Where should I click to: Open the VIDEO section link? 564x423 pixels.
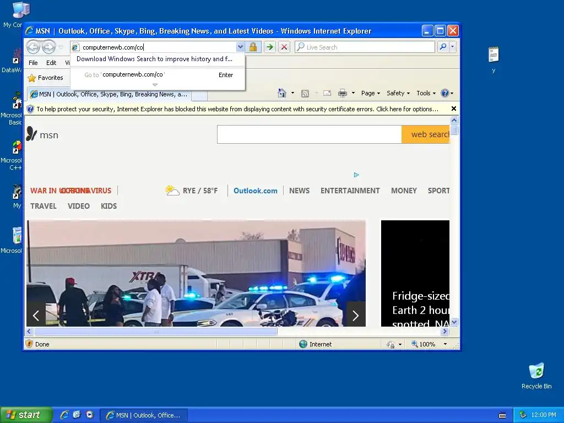coord(78,206)
